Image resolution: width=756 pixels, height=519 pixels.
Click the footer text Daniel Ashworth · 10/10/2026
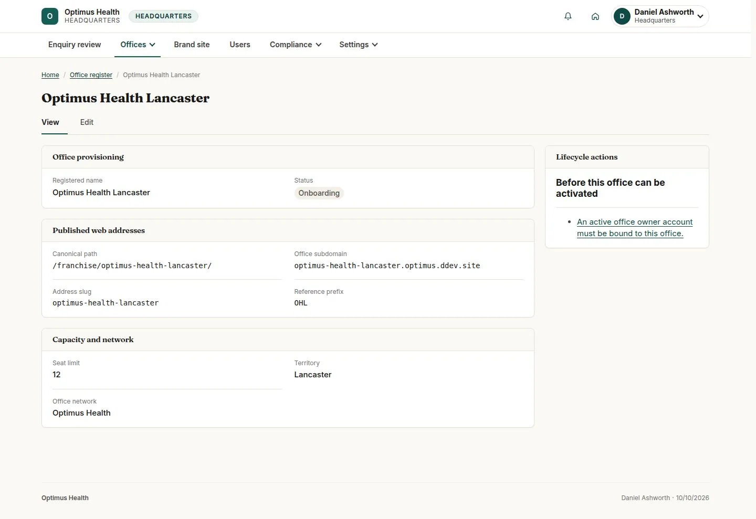[665, 498]
